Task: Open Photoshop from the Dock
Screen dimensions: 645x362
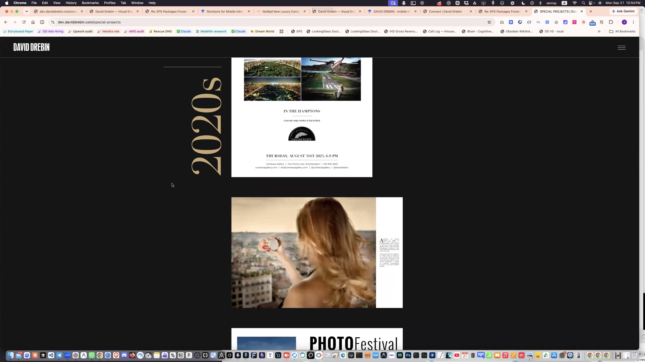Action: coord(408,355)
